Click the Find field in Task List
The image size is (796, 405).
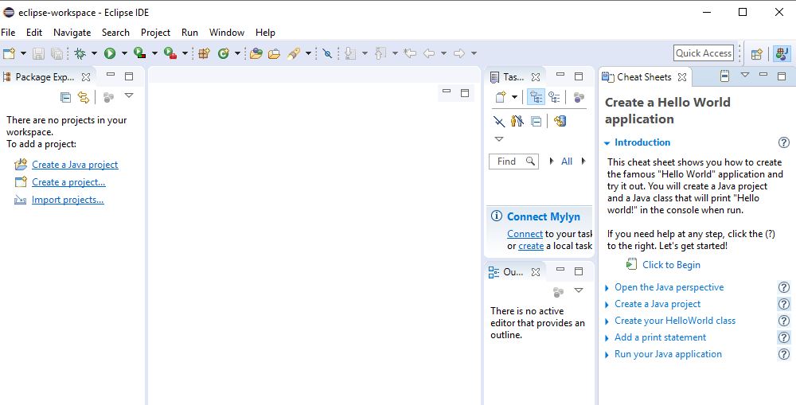[x=513, y=162]
